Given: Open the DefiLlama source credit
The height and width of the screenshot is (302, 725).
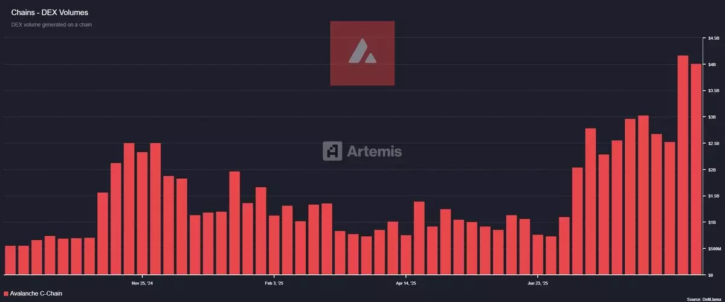Looking at the screenshot, I should coord(703,299).
